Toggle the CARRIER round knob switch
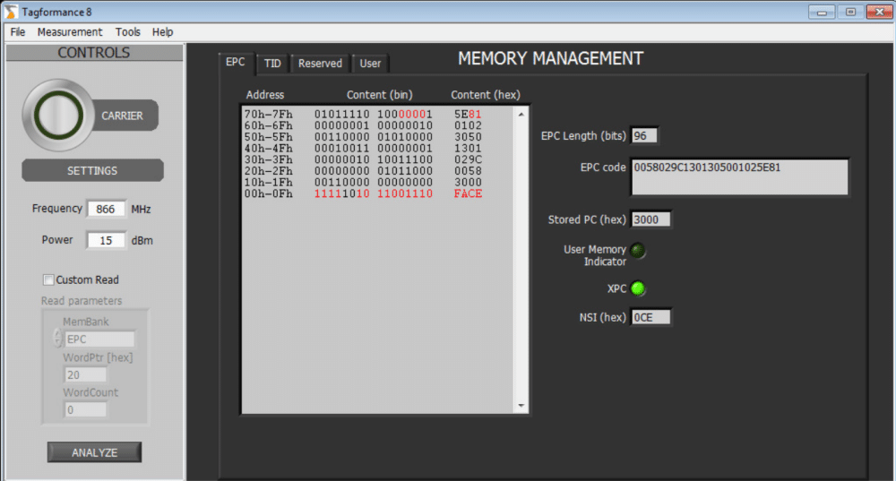 (57, 115)
